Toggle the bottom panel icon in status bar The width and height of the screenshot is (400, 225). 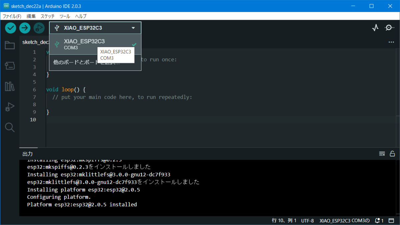click(x=391, y=221)
